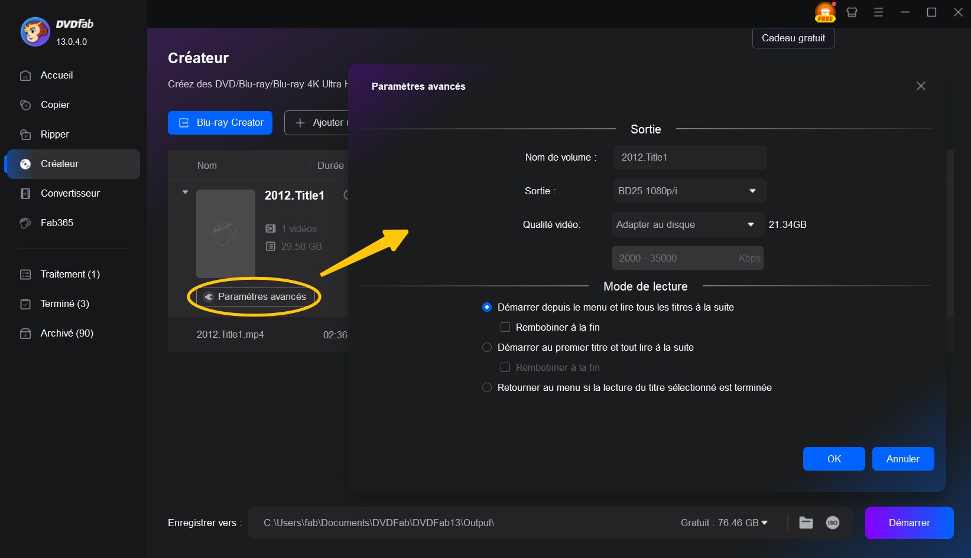The image size is (971, 558).
Task: Open the Ripper module
Action: click(x=55, y=134)
